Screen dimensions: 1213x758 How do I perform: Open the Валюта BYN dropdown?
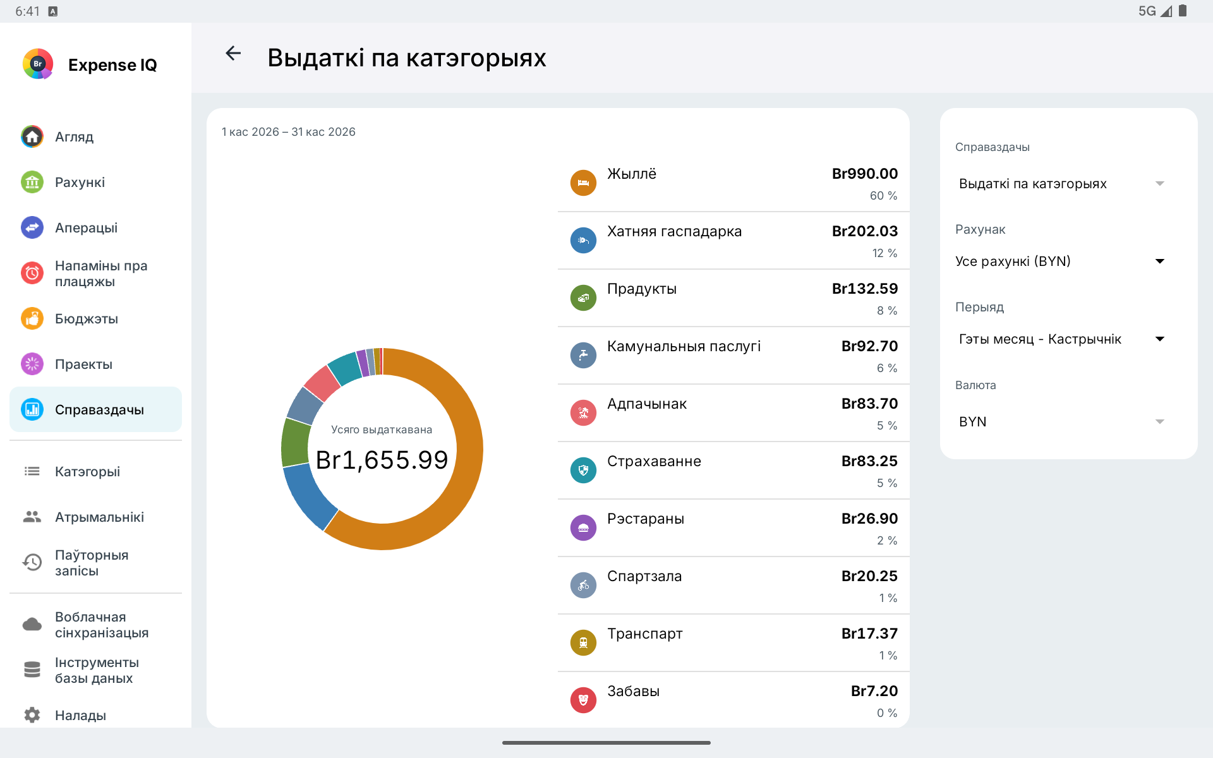pyautogui.click(x=1061, y=422)
